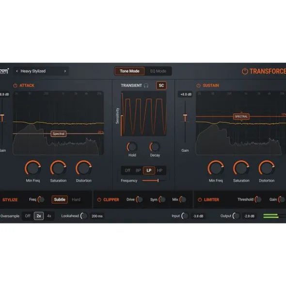Click the SPECTRAL handle in Sustain graph
This screenshot has height=286, width=286.
[241, 116]
